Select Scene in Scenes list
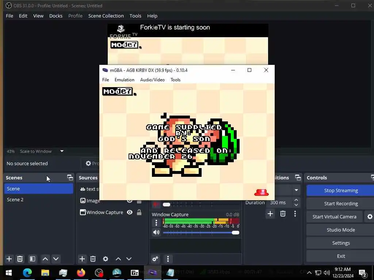This screenshot has height=280, width=374. tap(39, 188)
